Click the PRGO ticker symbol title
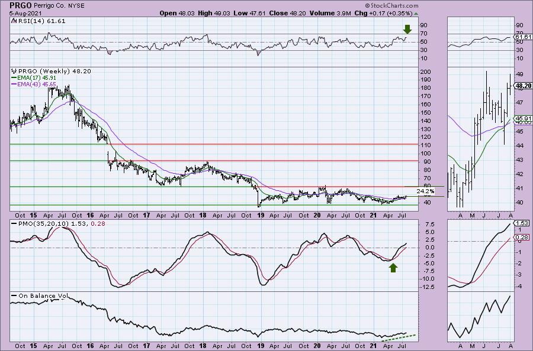This screenshot has width=533, height=351. click(21, 5)
